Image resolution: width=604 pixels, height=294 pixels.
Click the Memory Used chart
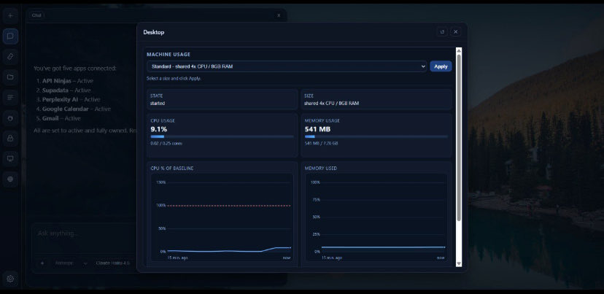376,217
